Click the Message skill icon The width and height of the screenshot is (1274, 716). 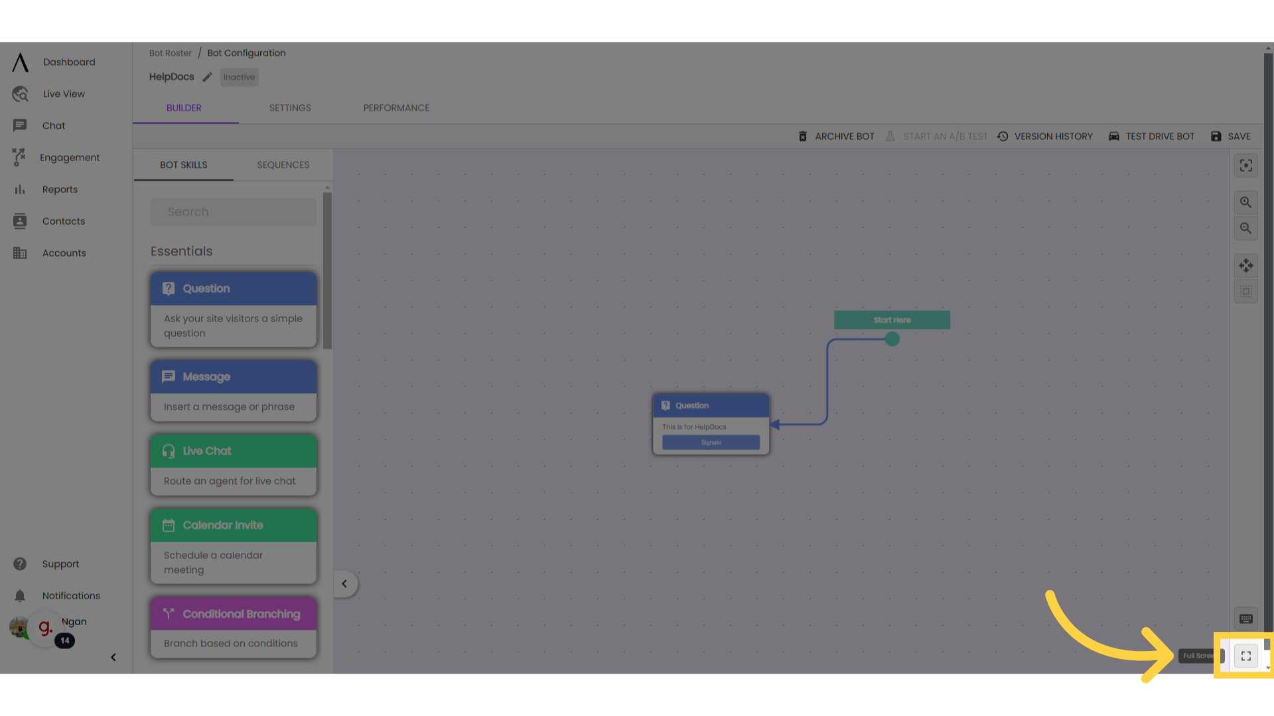click(167, 376)
